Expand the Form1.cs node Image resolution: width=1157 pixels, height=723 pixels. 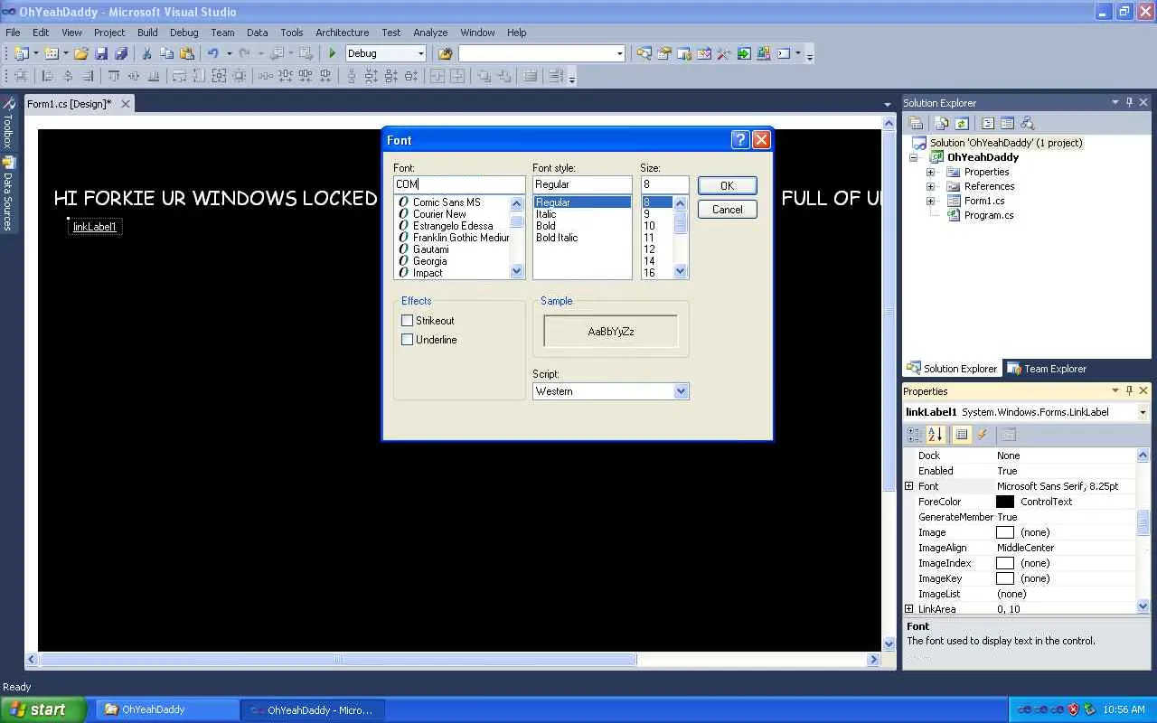[x=930, y=201]
